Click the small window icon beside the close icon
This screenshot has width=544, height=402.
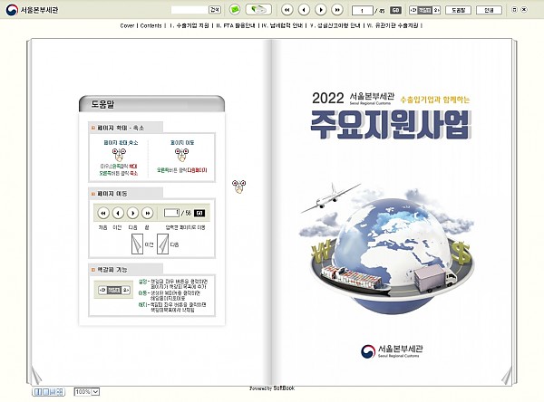(x=514, y=10)
